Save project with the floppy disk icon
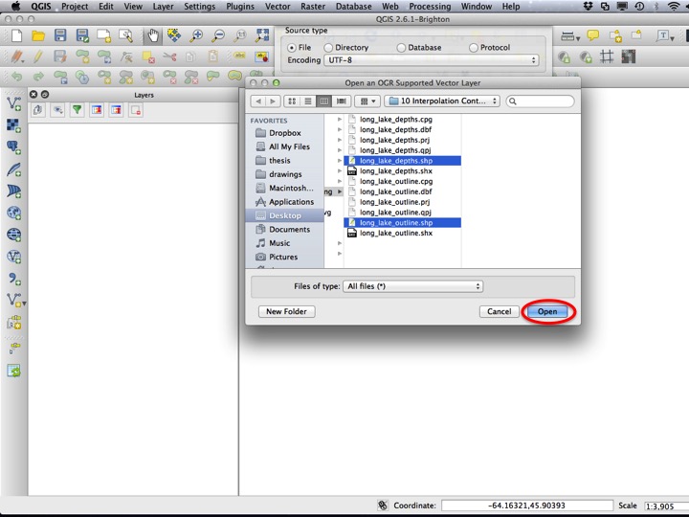 [60, 35]
